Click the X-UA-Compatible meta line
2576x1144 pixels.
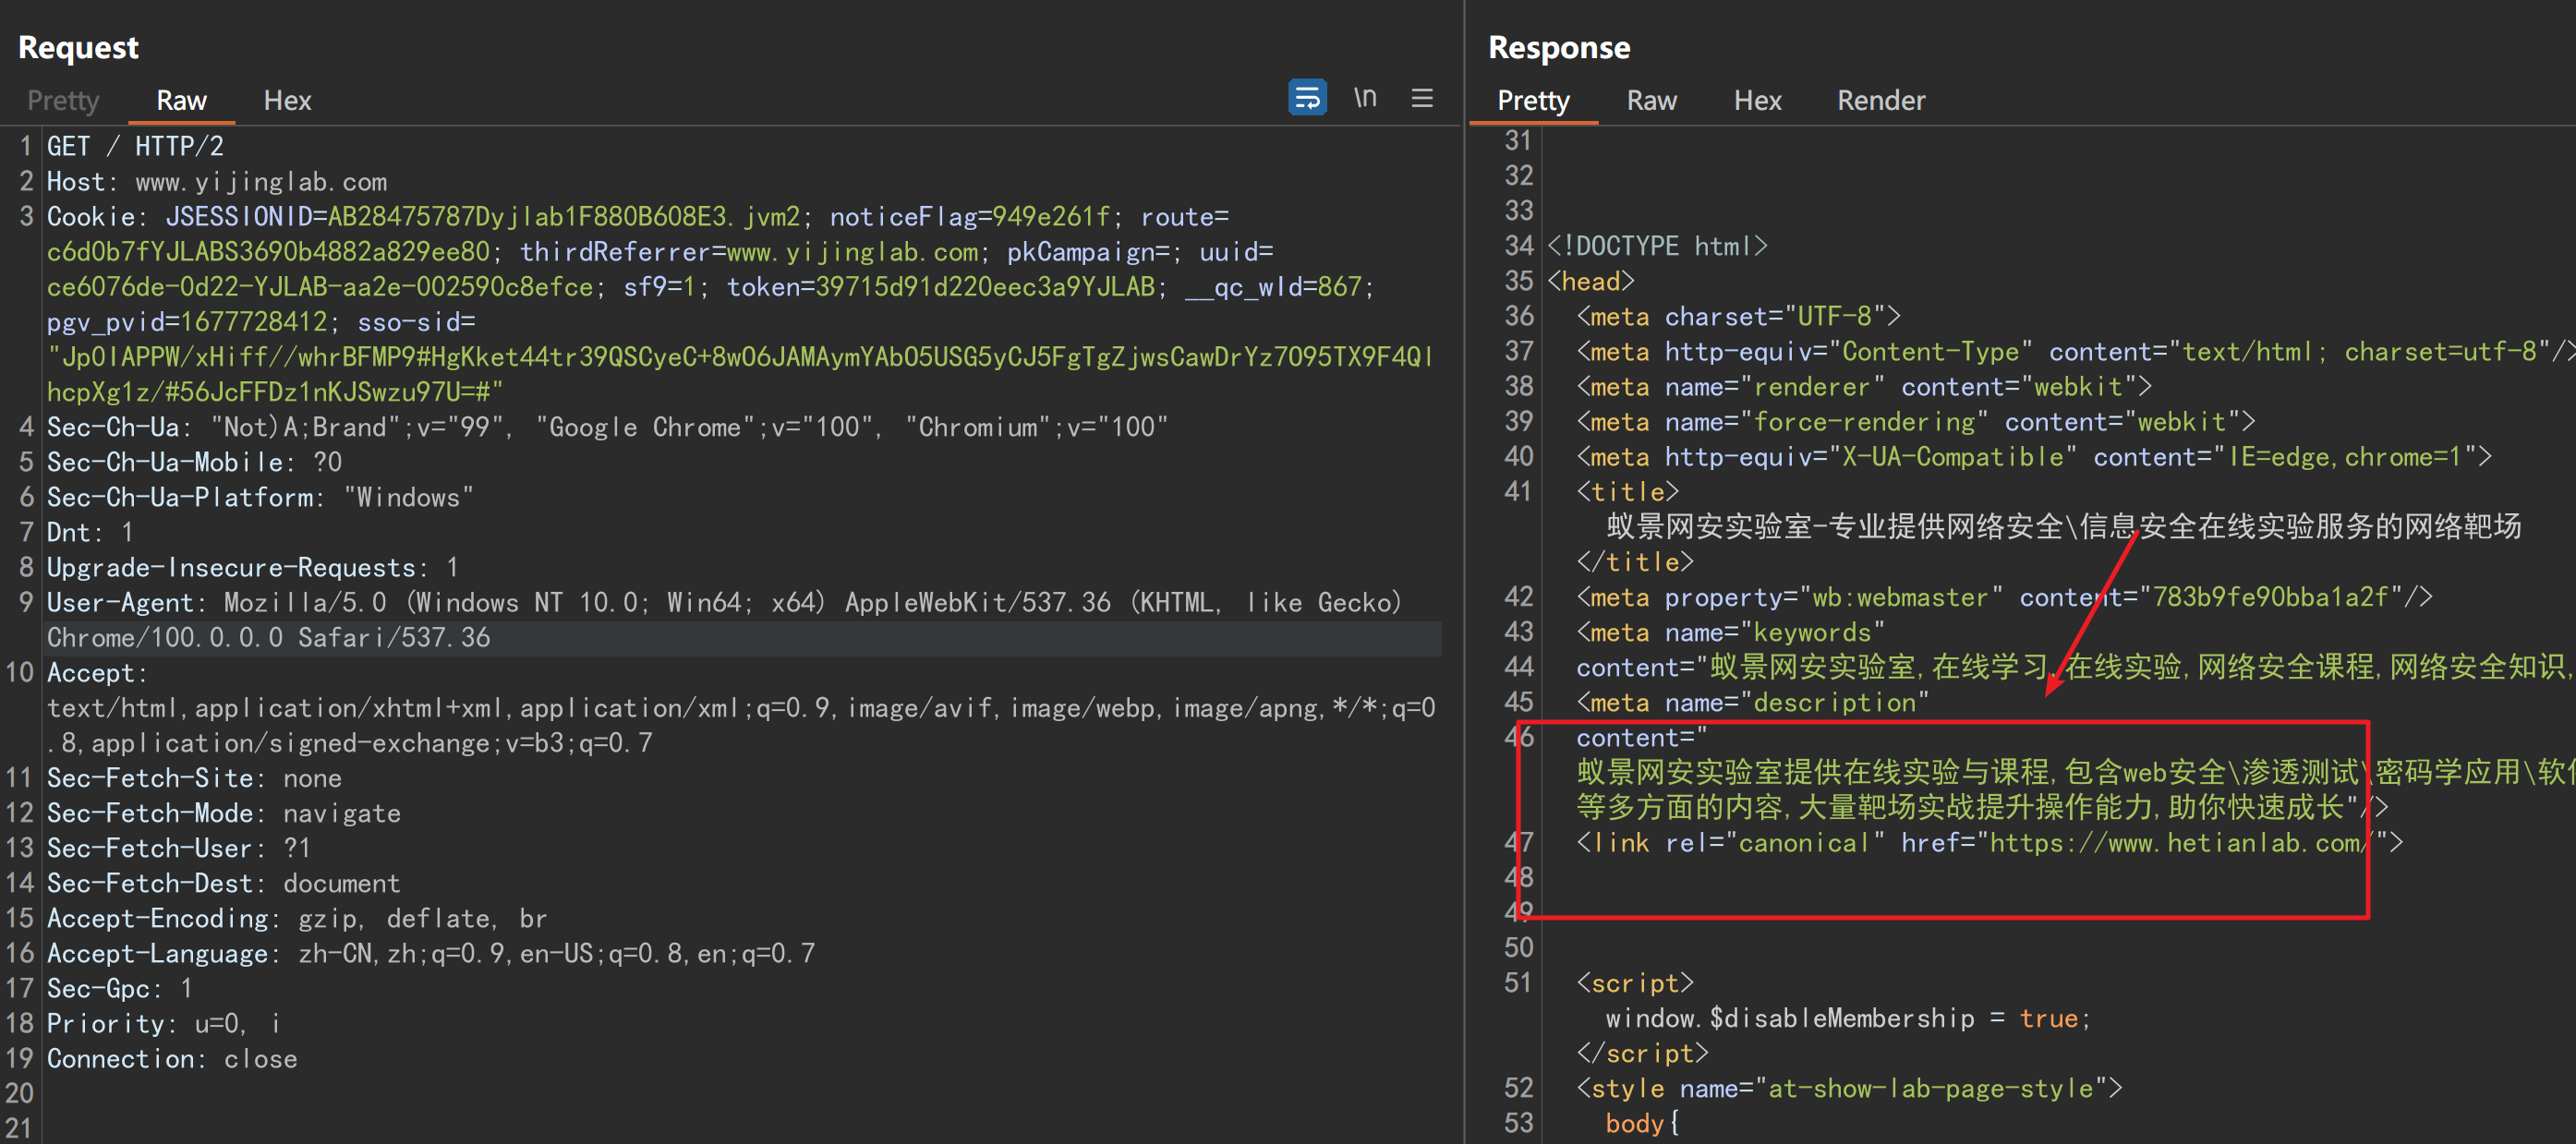point(2034,456)
